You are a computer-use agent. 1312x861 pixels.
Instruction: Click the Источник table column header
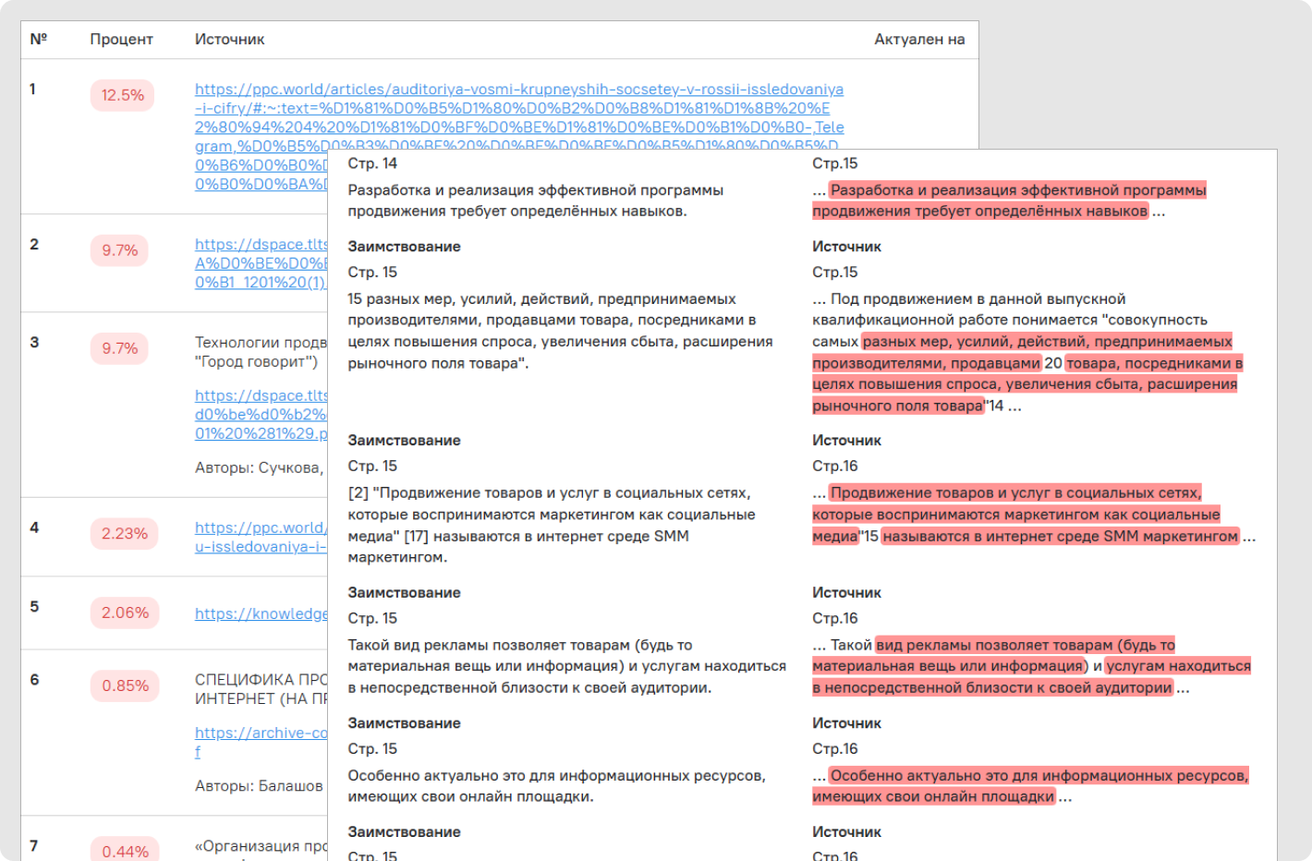click(x=229, y=40)
